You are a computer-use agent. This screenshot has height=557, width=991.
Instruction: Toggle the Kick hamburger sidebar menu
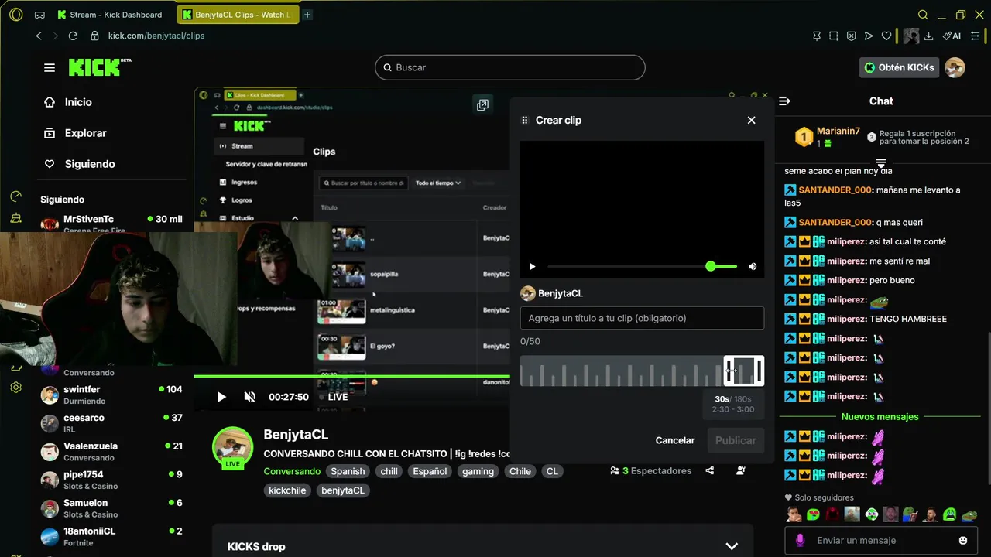point(50,67)
